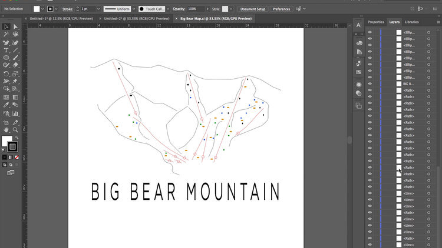Switch to Untitled-2* document tab

(137, 19)
